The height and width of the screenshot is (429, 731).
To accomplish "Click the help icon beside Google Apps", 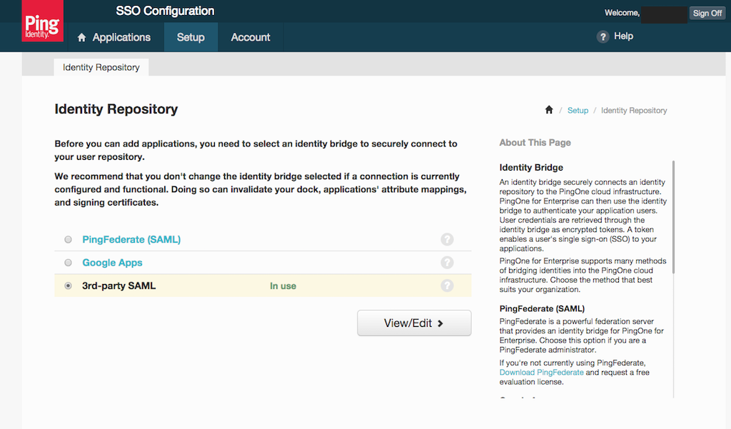I will [447, 262].
